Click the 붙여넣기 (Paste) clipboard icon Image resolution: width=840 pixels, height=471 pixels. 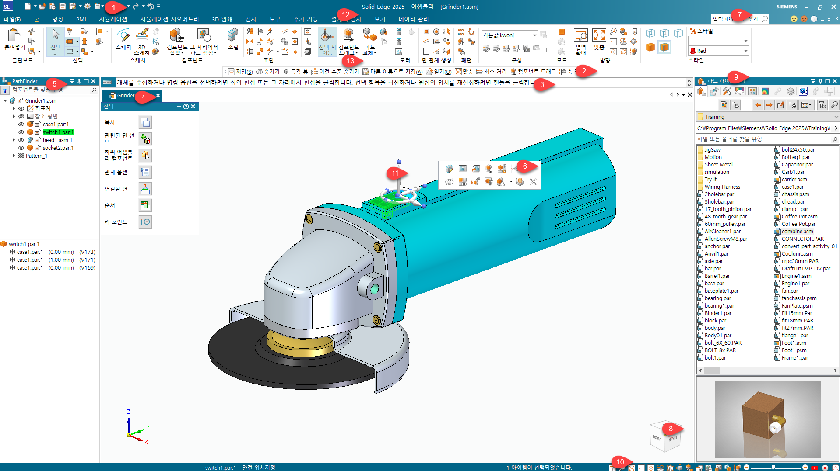(x=14, y=35)
